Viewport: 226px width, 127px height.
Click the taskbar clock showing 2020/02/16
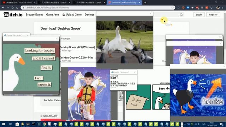tap(212, 124)
